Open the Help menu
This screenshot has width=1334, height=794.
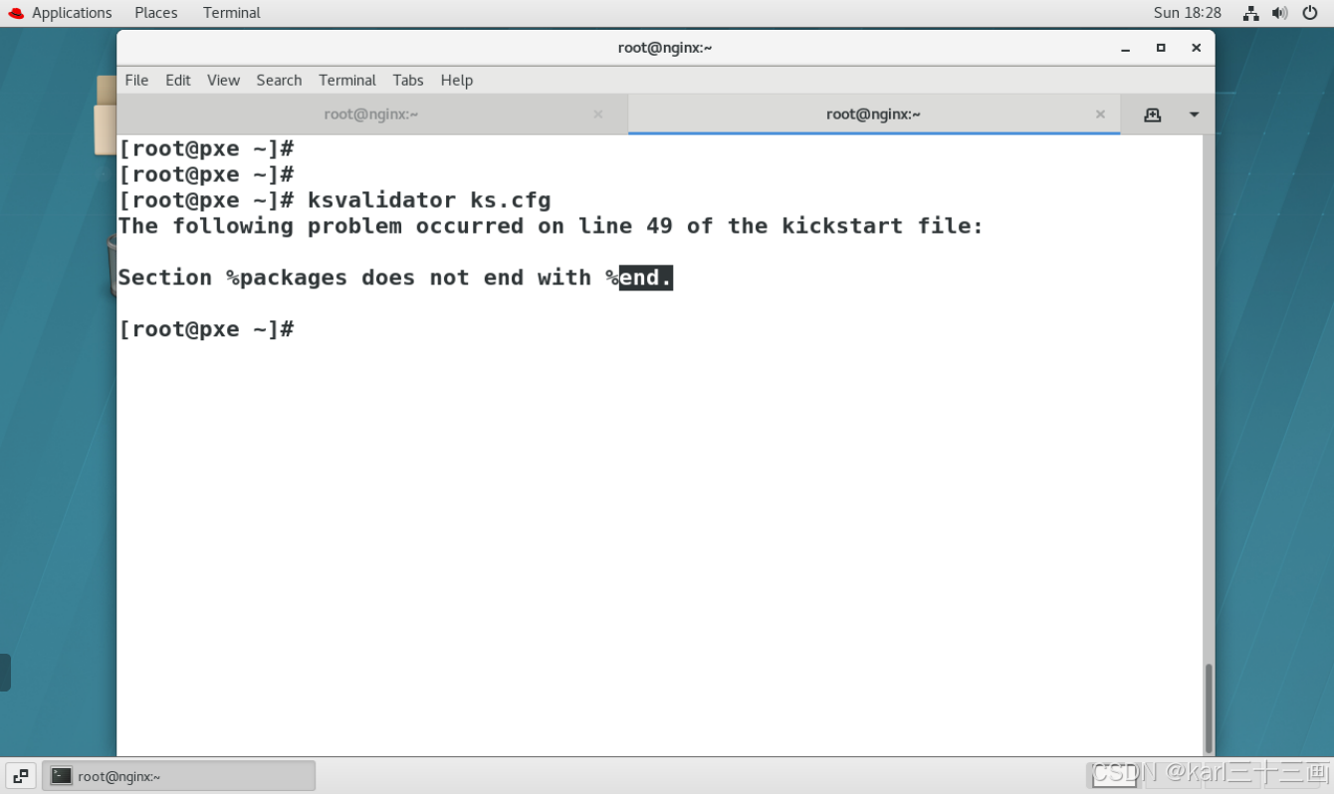coord(457,80)
